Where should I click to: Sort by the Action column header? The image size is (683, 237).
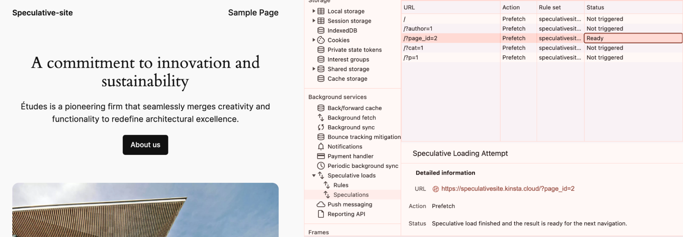[x=518, y=7]
